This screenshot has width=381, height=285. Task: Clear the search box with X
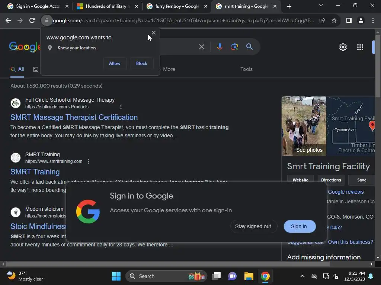(202, 47)
